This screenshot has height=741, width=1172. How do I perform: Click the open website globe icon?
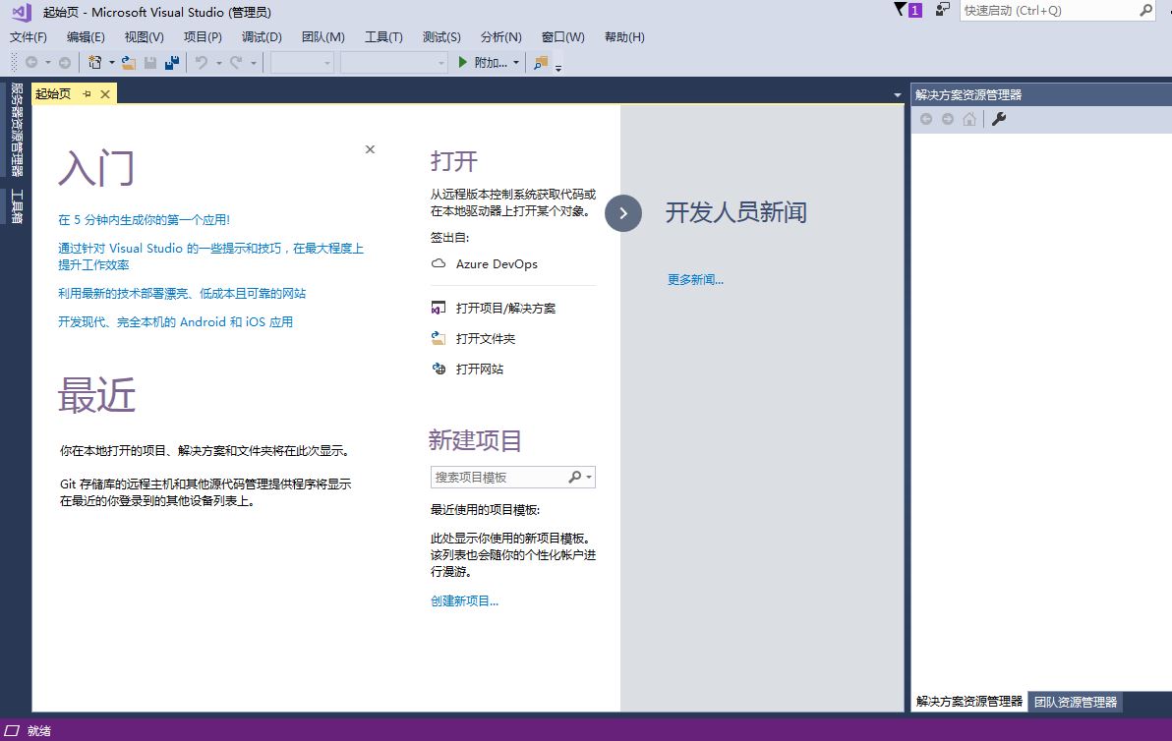pyautogui.click(x=439, y=369)
